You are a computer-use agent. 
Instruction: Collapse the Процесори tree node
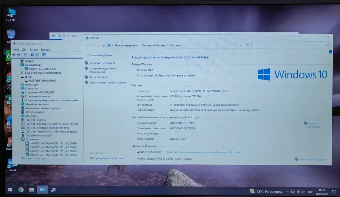tap(19, 140)
